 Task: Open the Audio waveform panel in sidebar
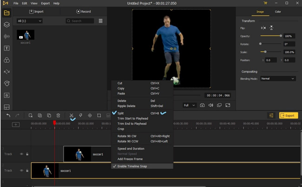(7, 36)
